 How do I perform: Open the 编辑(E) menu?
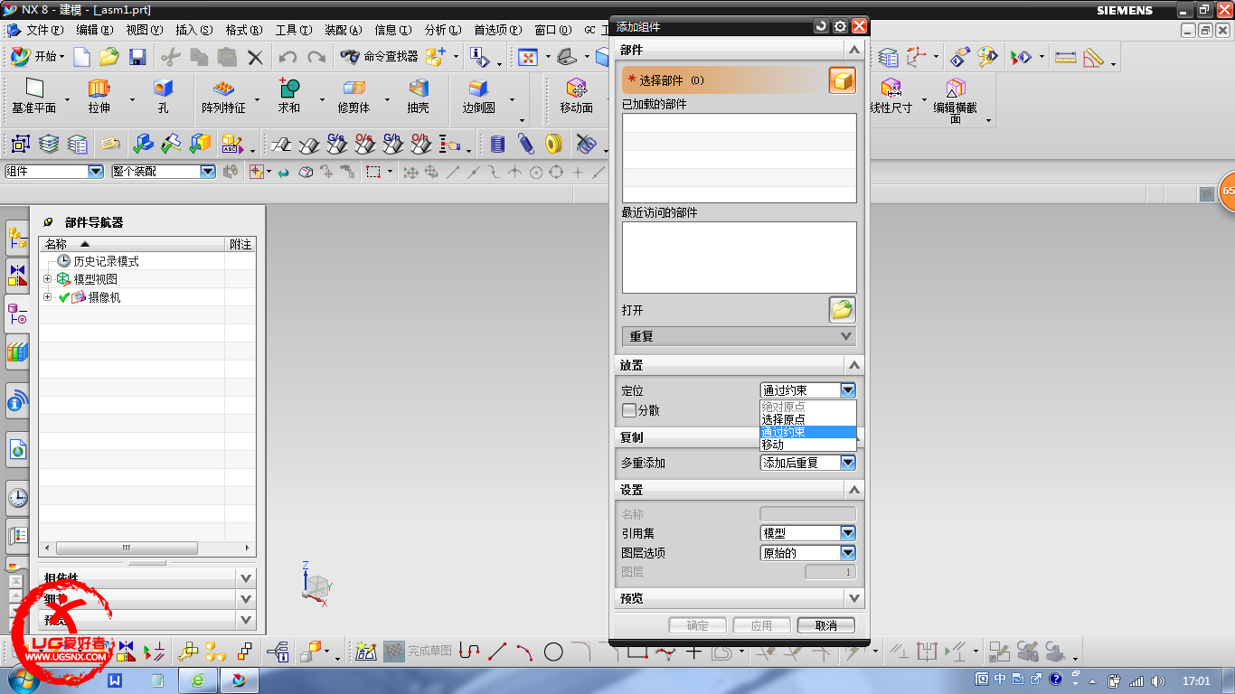pos(94,30)
